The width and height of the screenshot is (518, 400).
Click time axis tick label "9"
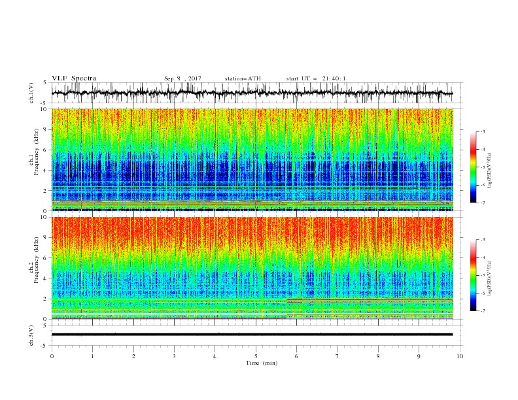coord(419,356)
